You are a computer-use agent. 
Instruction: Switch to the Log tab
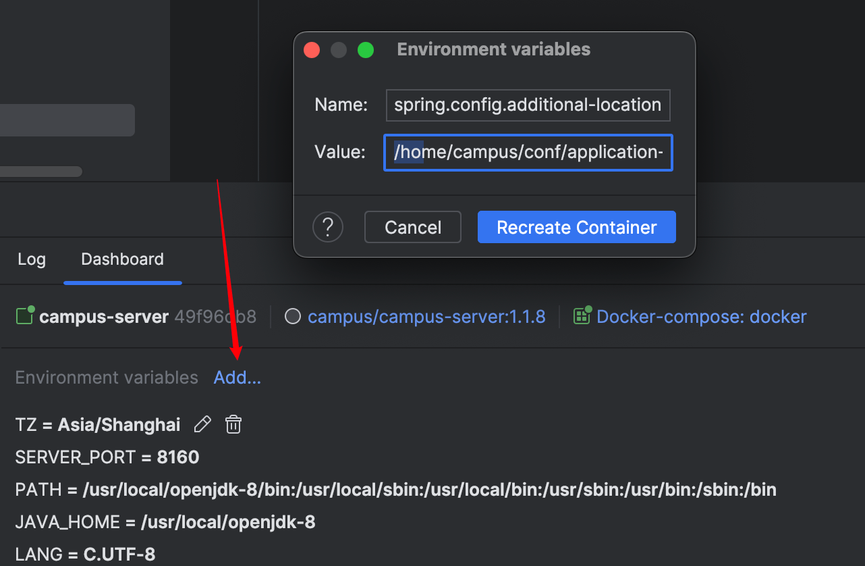32,259
